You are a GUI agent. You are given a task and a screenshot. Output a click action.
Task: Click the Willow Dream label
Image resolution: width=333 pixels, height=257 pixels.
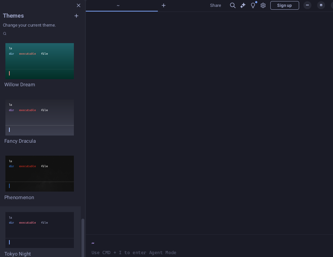tap(20, 84)
